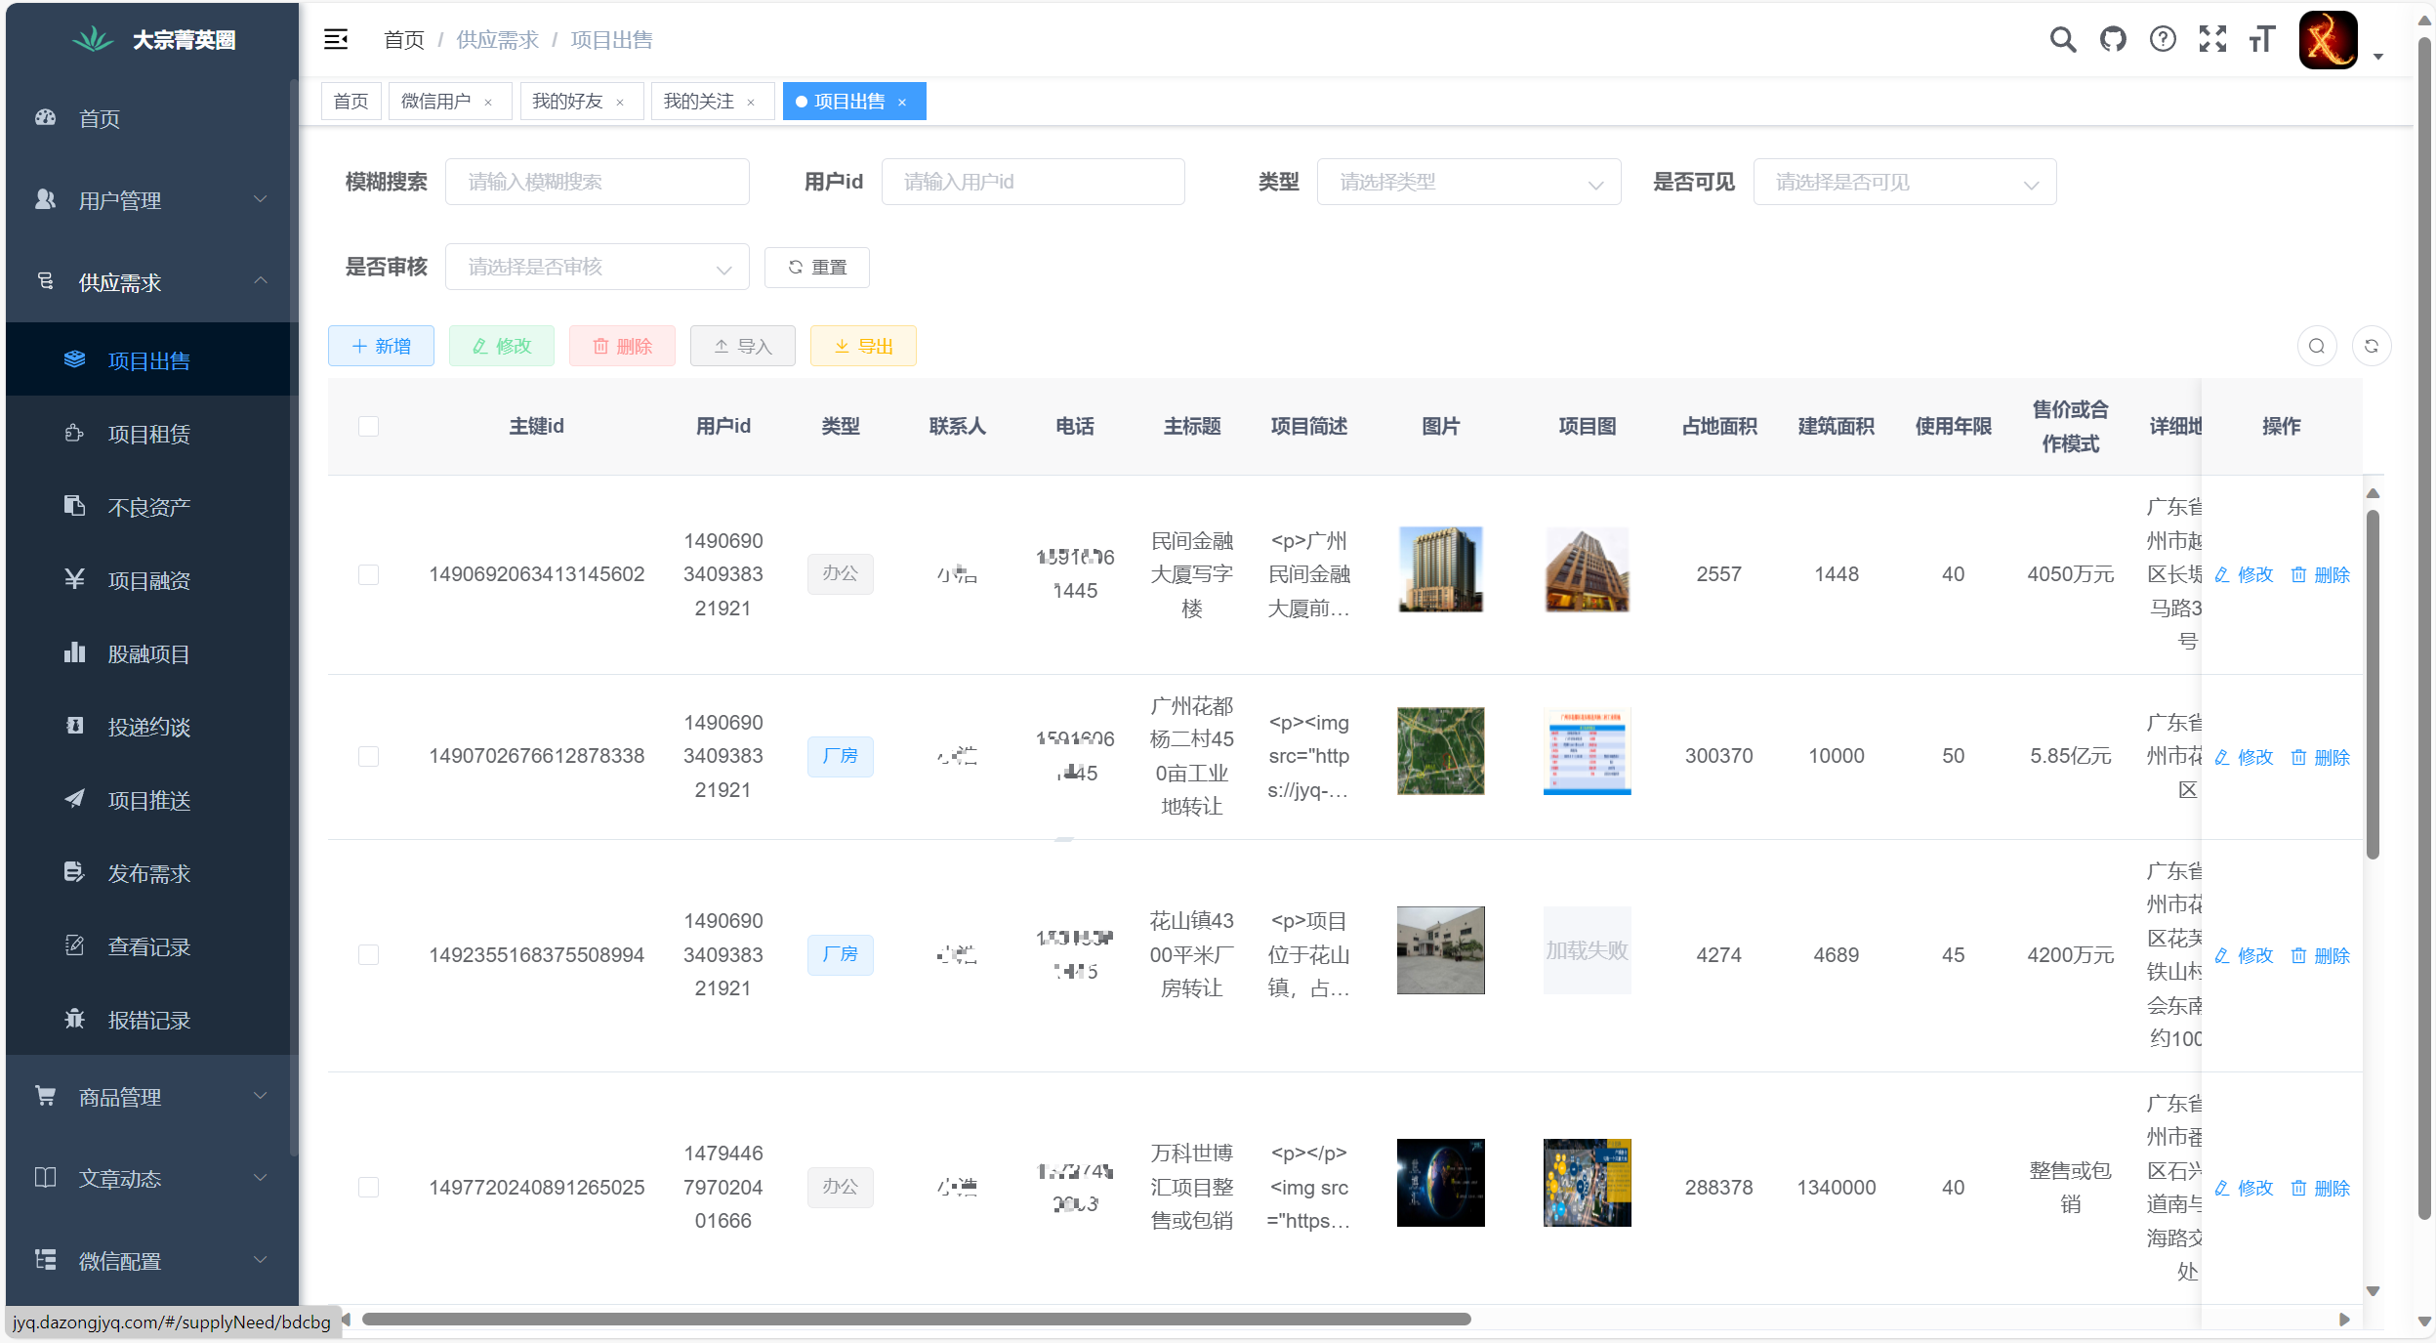Open the GitHub icon link
The width and height of the screenshot is (2436, 1343).
(2113, 39)
